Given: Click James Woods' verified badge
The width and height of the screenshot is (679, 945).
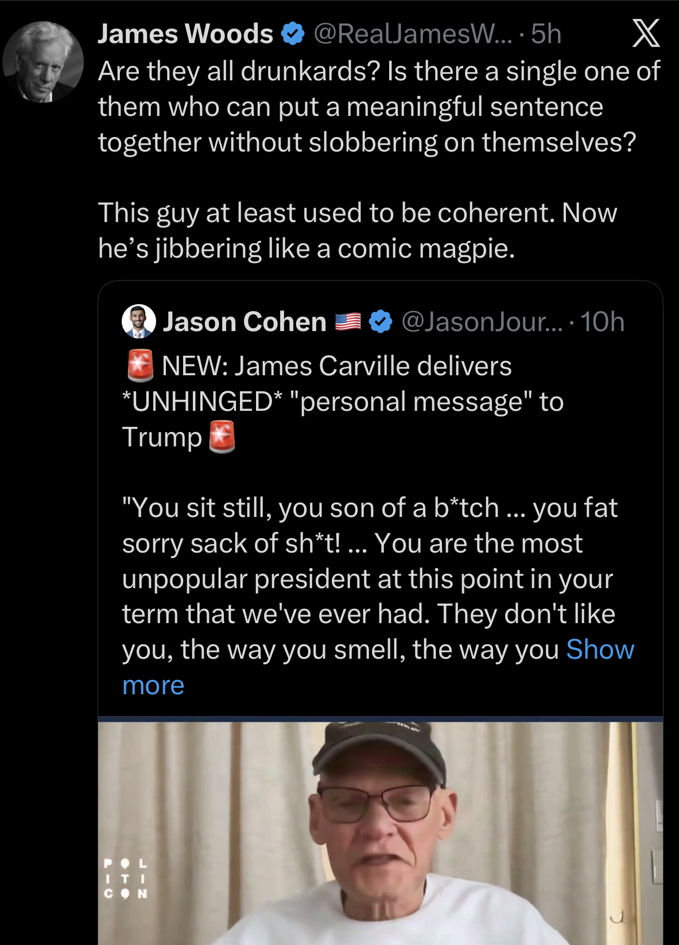Looking at the screenshot, I should [x=293, y=34].
